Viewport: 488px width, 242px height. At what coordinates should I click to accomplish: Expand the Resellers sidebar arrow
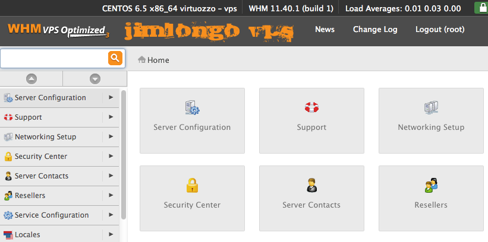(x=111, y=195)
